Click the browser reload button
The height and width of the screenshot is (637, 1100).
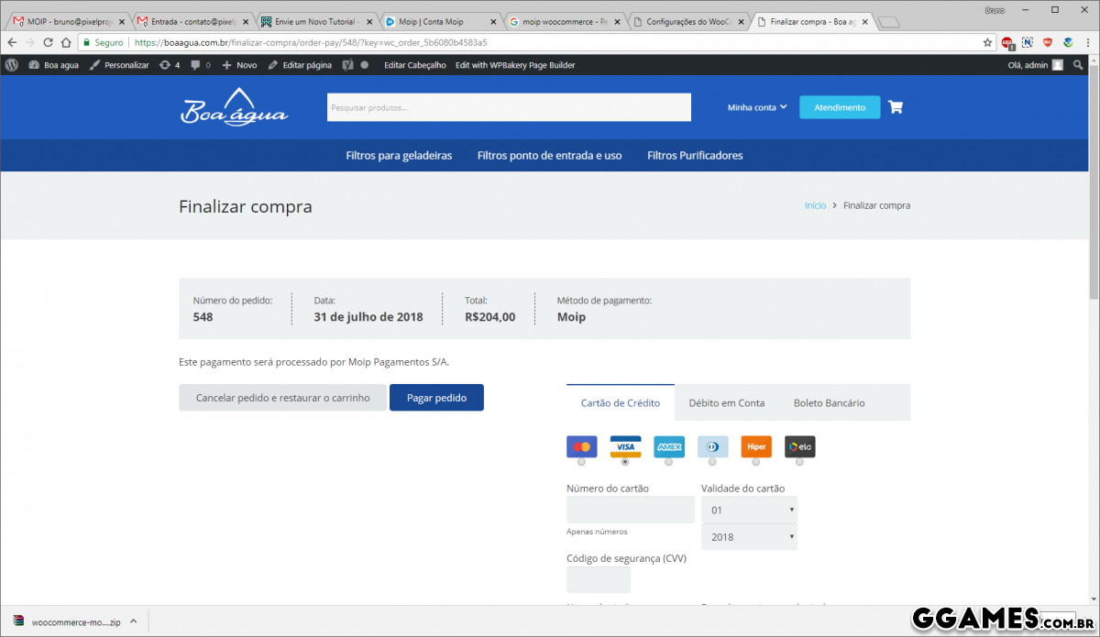click(x=48, y=42)
